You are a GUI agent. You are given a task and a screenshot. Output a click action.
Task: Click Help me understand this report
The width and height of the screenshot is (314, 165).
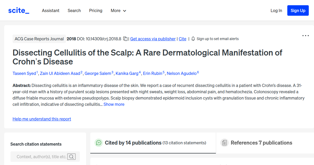click(x=42, y=119)
